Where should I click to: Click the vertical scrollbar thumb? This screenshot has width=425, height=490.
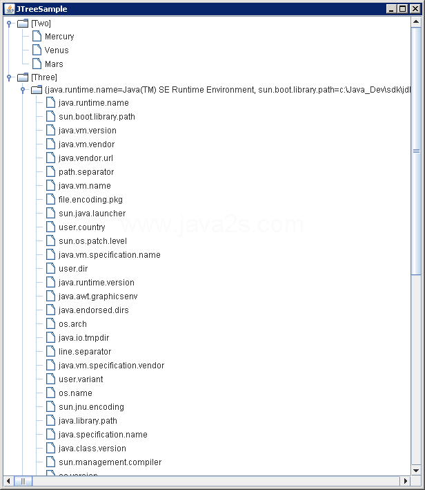pyautogui.click(x=416, y=151)
